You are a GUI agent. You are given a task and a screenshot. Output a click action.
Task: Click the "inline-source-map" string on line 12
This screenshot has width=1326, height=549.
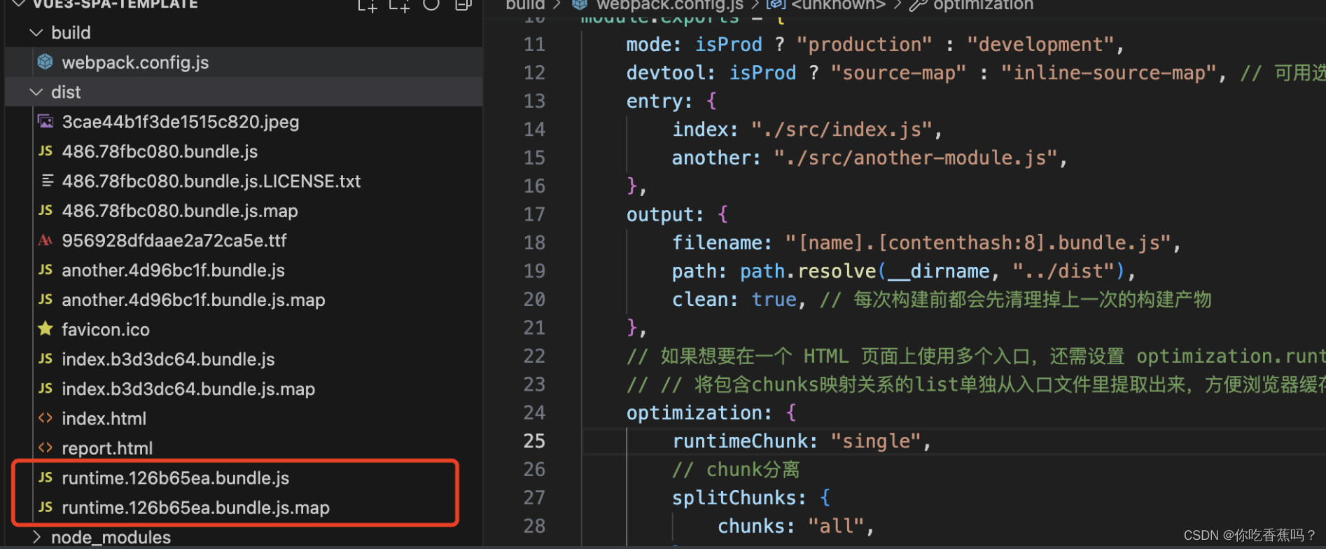(x=1109, y=73)
